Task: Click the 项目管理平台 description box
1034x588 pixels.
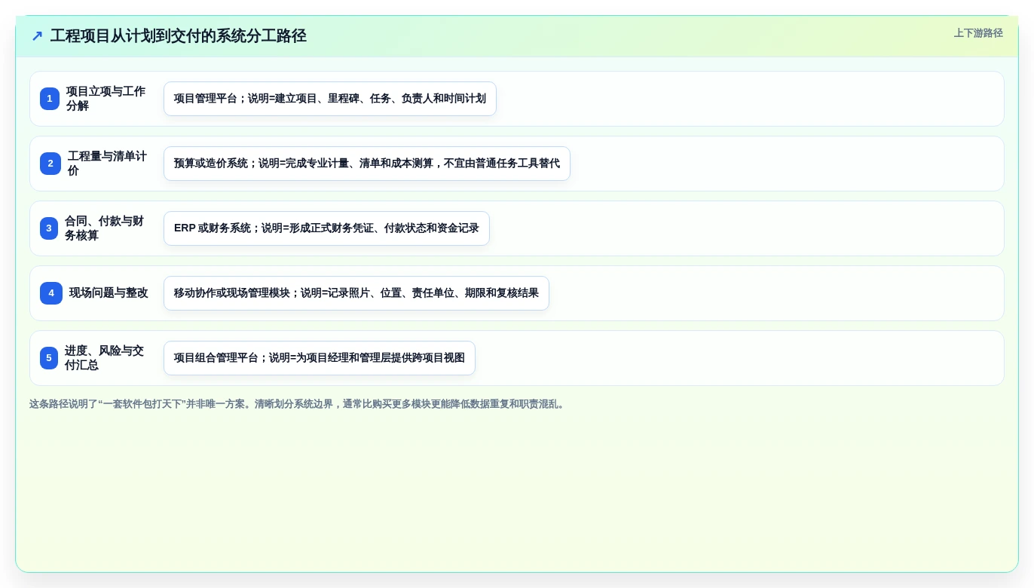Action: coord(330,99)
